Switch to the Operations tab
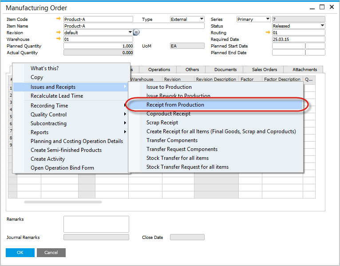Viewport: 340px width, 266px height. (x=159, y=70)
